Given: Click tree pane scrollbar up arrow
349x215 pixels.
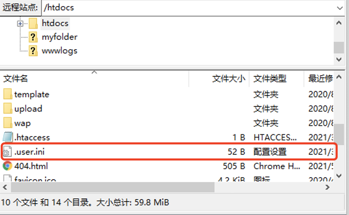Looking at the screenshot, I should [x=339, y=23].
